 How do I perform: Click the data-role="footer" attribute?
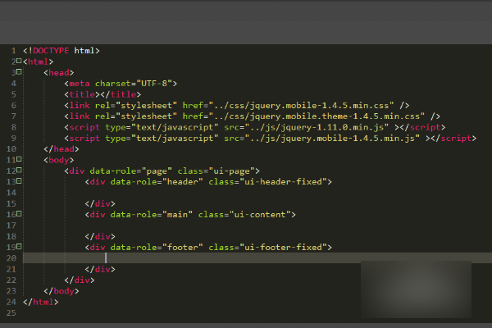[157, 248]
